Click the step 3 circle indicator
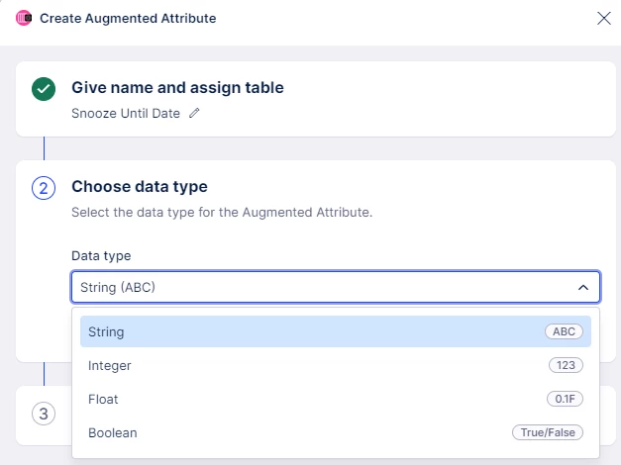This screenshot has height=465, width=621. point(44,414)
